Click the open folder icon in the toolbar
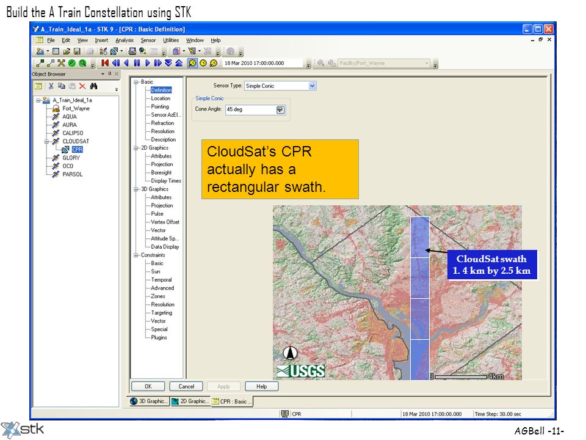This screenshot has width=586, height=440. point(67,51)
